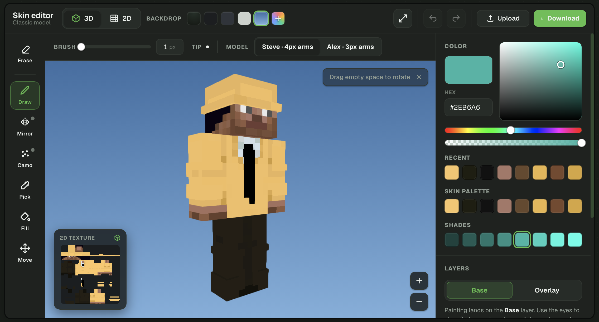The width and height of the screenshot is (599, 322).
Task: Switch to 2D view
Action: (121, 18)
